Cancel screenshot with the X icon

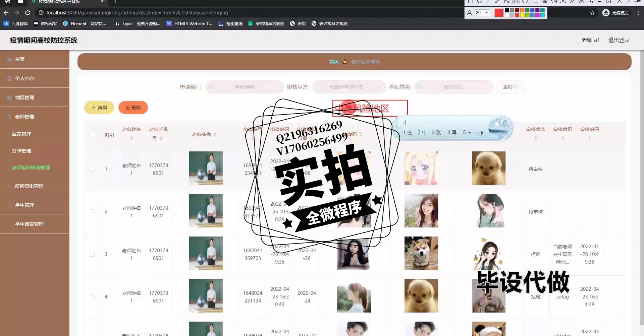pyautogui.click(x=619, y=1)
